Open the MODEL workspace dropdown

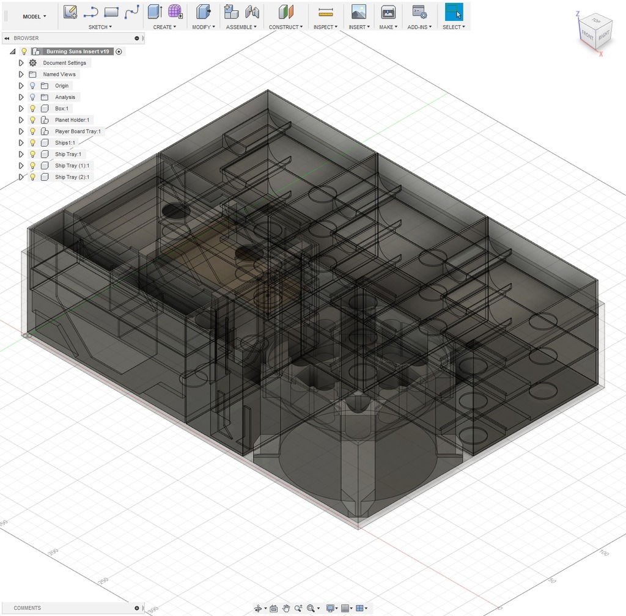[34, 16]
